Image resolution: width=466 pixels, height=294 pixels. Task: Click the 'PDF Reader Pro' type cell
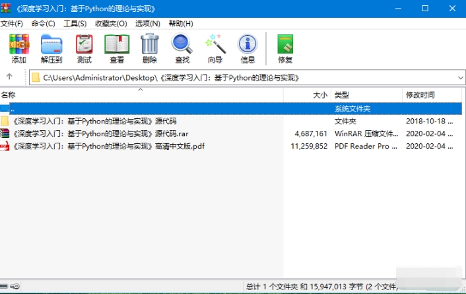click(366, 146)
